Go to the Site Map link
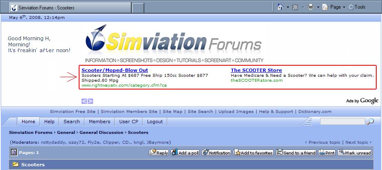The width and height of the screenshot is (382, 170). 173,111
